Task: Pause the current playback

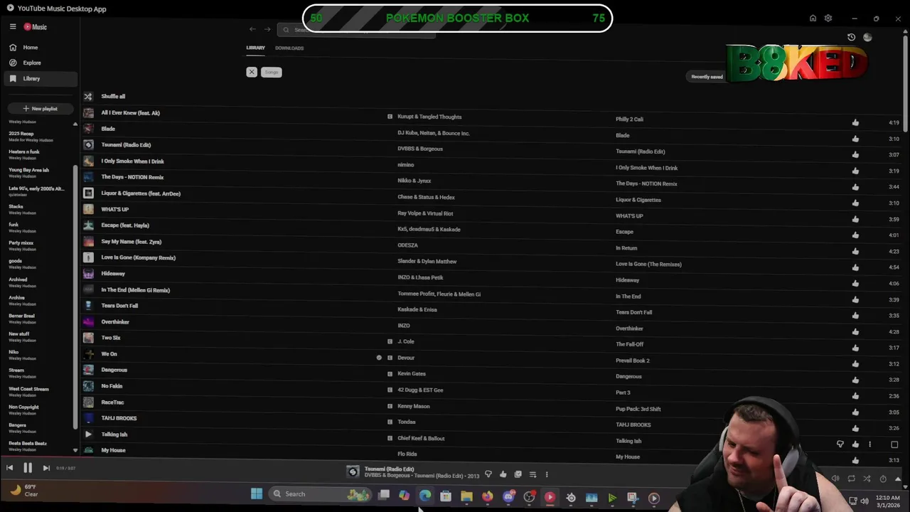Action: point(28,468)
